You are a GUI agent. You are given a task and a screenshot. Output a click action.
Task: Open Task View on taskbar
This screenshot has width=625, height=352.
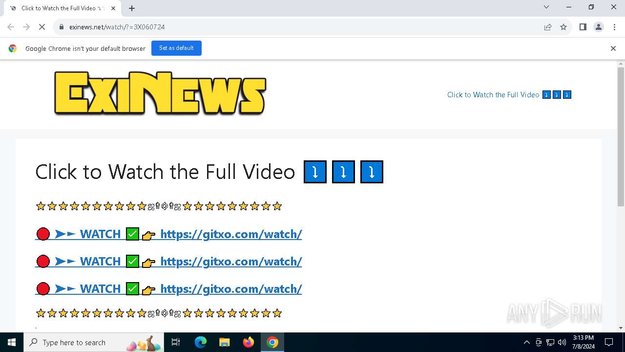176,342
